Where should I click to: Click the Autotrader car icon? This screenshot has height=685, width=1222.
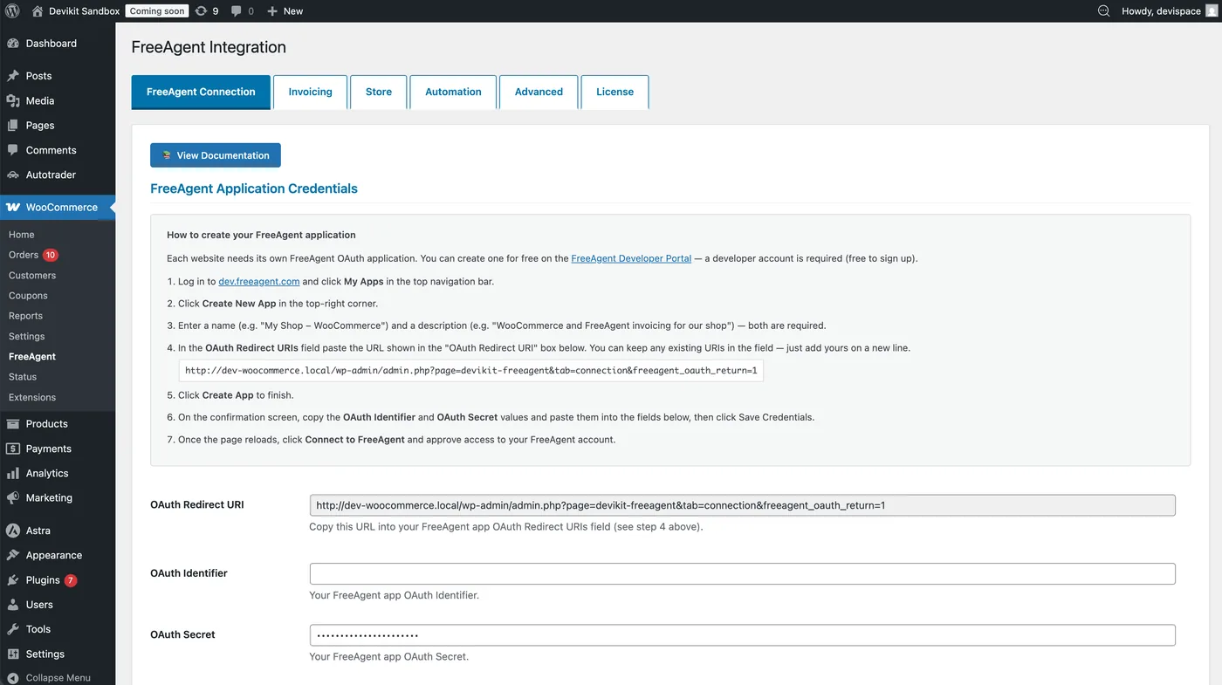[x=13, y=175]
